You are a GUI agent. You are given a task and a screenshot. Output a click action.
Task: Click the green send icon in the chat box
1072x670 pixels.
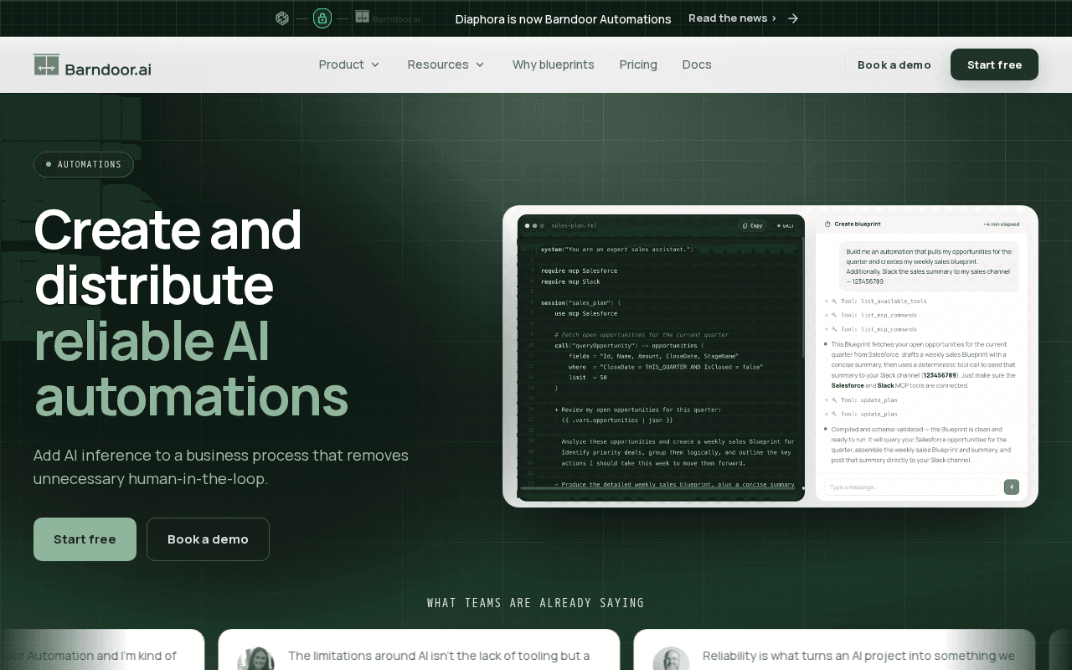pos(1012,487)
